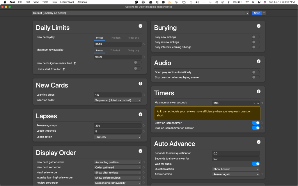Turn off Show on-screen timer
Viewport: 298px width, 186px height.
tap(256, 123)
